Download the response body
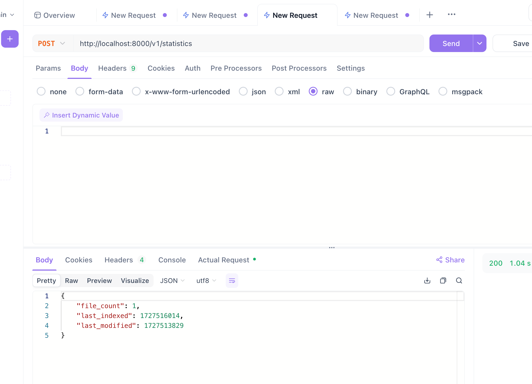 [x=427, y=280]
